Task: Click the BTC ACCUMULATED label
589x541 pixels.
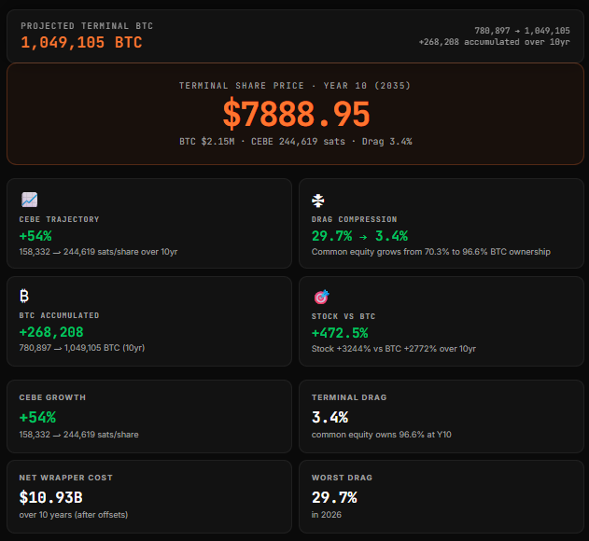Action: point(60,315)
